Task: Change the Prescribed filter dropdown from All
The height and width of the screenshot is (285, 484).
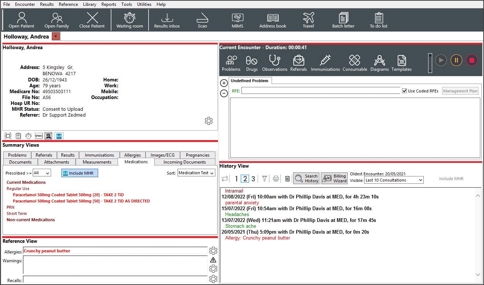Action: 42,173
